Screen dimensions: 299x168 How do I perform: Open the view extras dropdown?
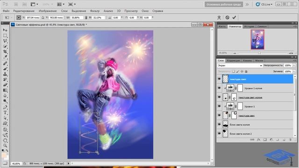[x=34, y=4]
